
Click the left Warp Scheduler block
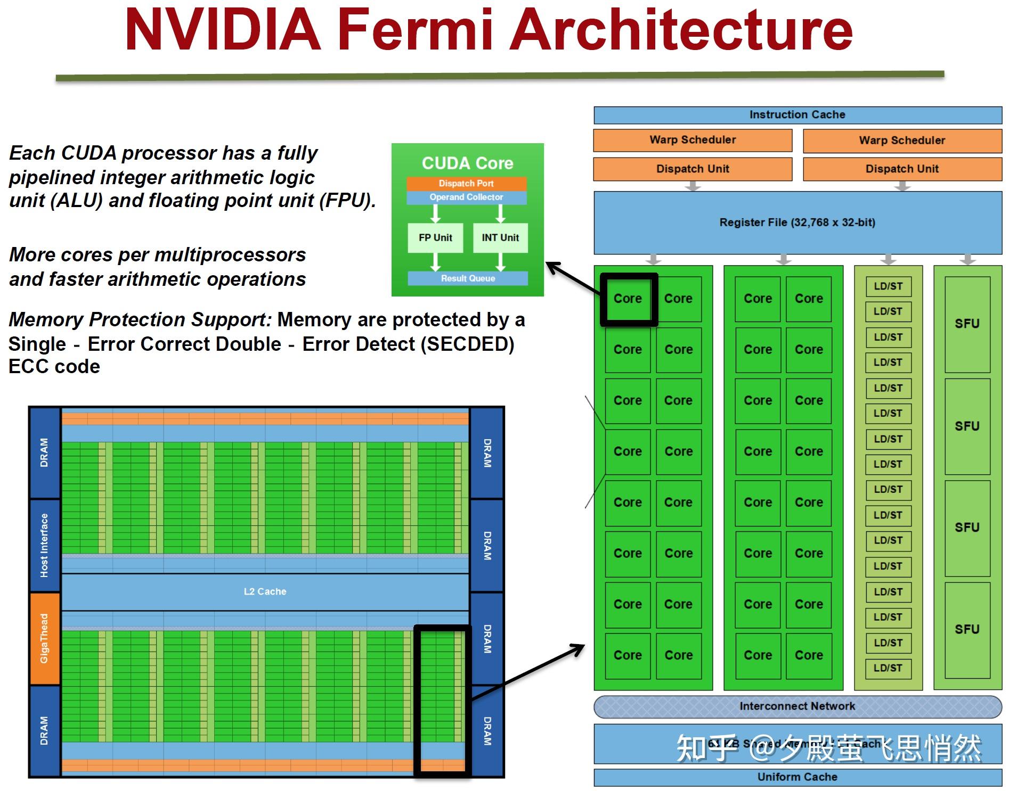tap(693, 140)
